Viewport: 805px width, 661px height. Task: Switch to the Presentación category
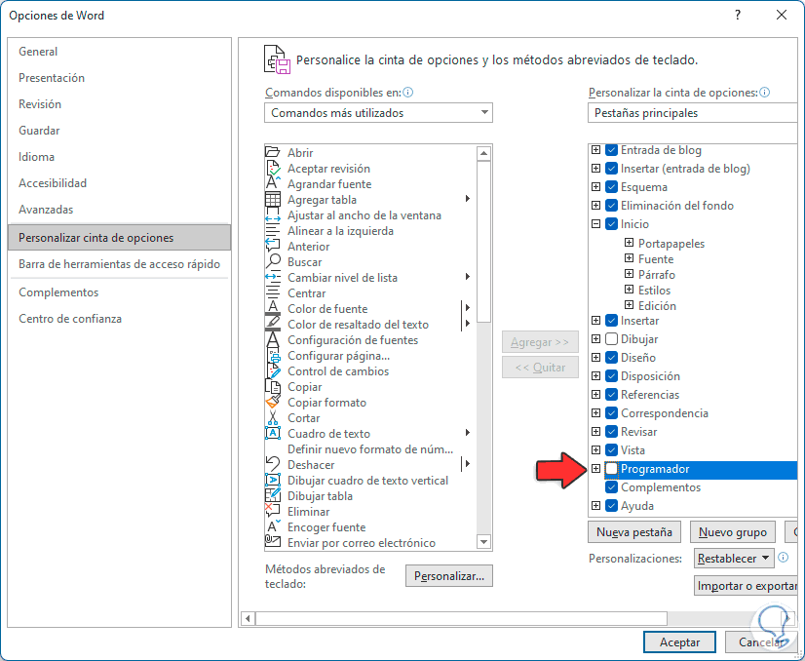click(x=120, y=78)
